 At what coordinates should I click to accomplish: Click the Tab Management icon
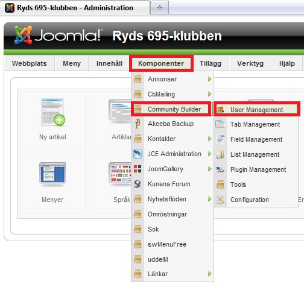point(220,124)
